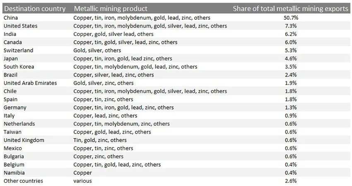Click Switzerland's product list cell
Screen dimensions: 352x186
click(x=97, y=50)
